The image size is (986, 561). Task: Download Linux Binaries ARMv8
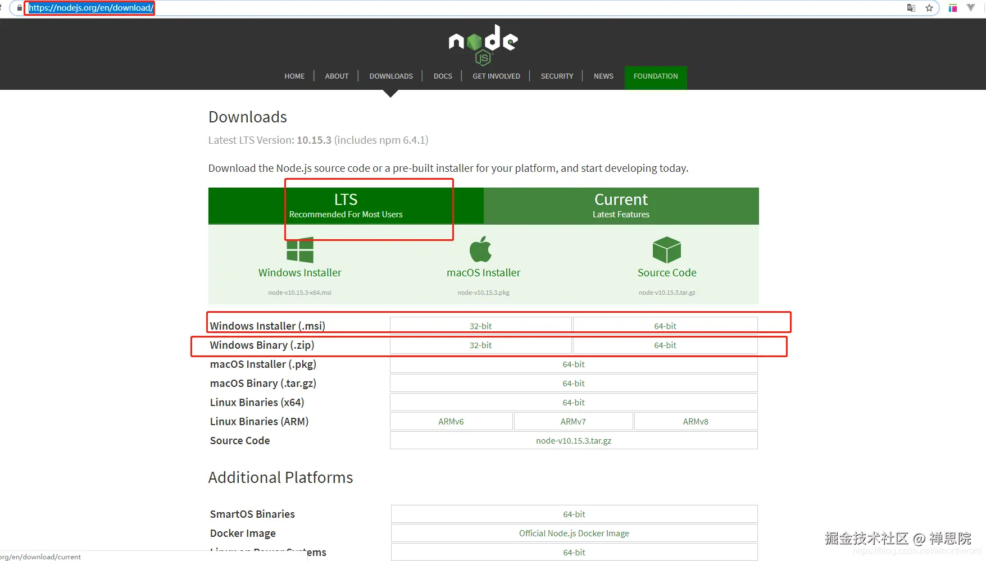tap(696, 422)
